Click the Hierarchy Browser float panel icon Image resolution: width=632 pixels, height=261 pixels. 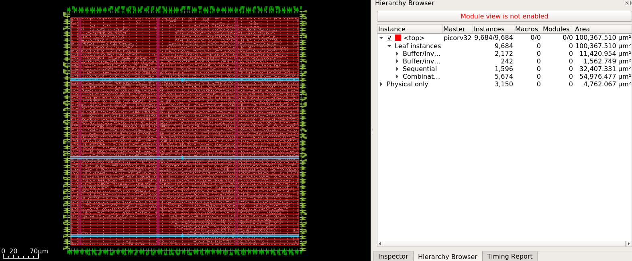tap(626, 3)
